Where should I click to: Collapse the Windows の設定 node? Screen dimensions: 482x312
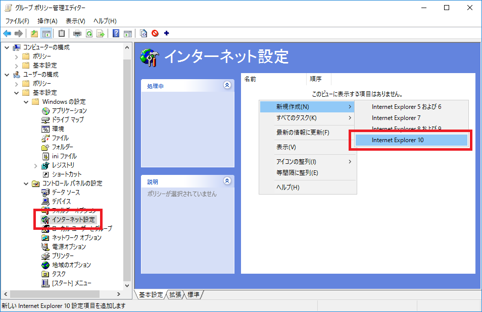tap(26, 102)
